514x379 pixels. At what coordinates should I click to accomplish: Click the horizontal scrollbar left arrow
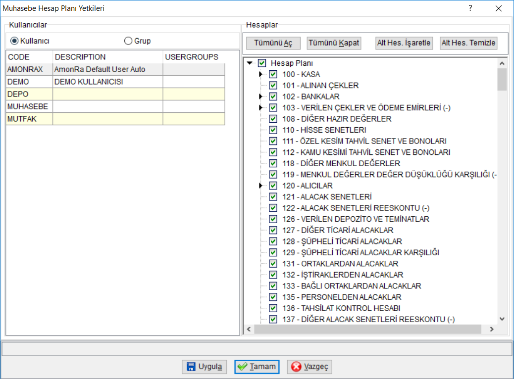[x=249, y=329]
